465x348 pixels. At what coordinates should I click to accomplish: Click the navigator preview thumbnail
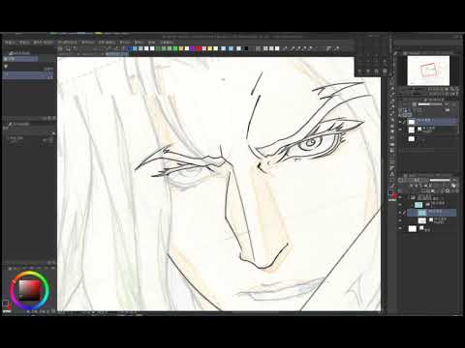coord(428,71)
